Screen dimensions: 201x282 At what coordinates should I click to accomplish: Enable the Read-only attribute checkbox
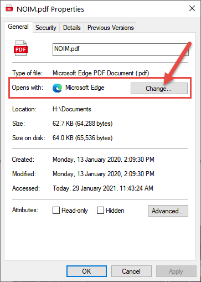tap(56, 210)
